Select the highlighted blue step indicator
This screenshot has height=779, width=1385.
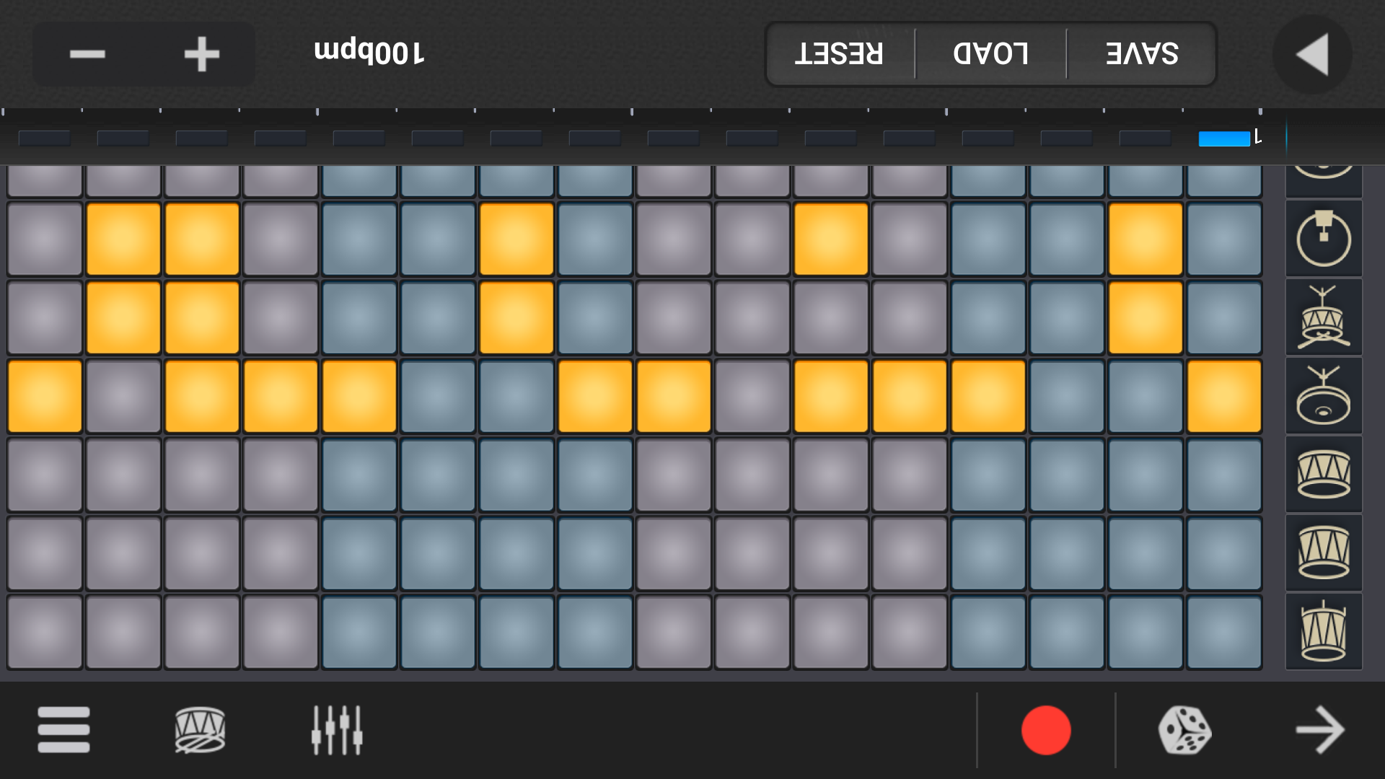[x=1223, y=138]
